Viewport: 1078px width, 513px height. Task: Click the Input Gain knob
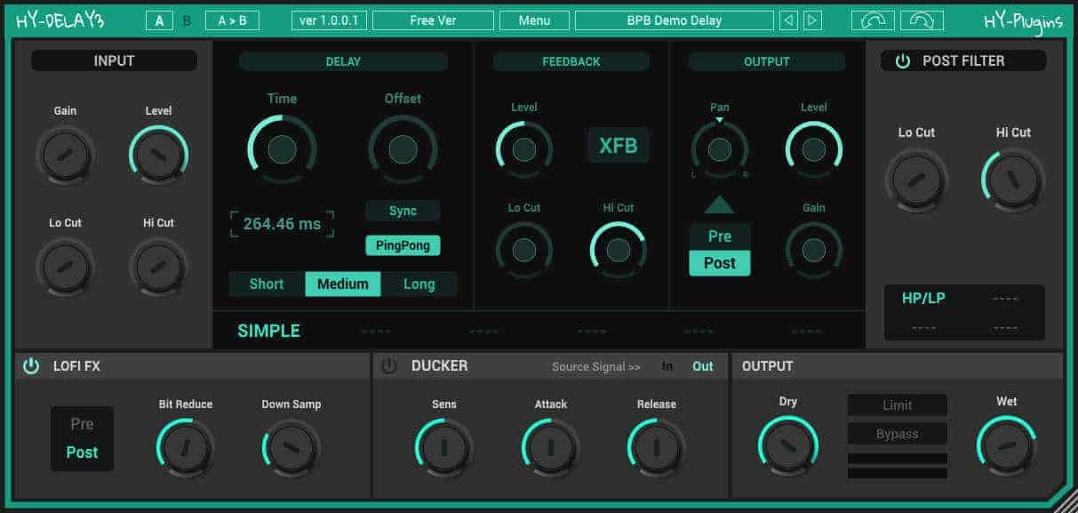[x=65, y=155]
